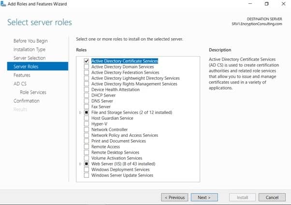Enable the DHCP Server role checkbox
Image resolution: width=291 pixels, height=205 pixels.
point(87,95)
